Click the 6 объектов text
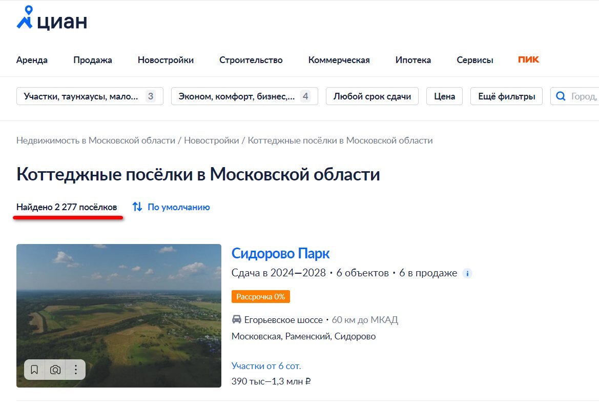Image resolution: width=599 pixels, height=406 pixels. click(x=362, y=273)
